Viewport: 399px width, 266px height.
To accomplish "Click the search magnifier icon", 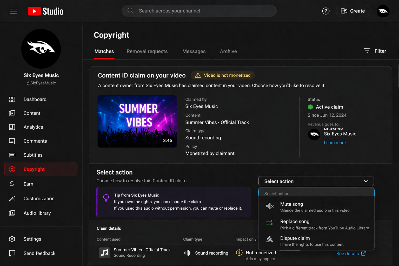I will pos(130,11).
